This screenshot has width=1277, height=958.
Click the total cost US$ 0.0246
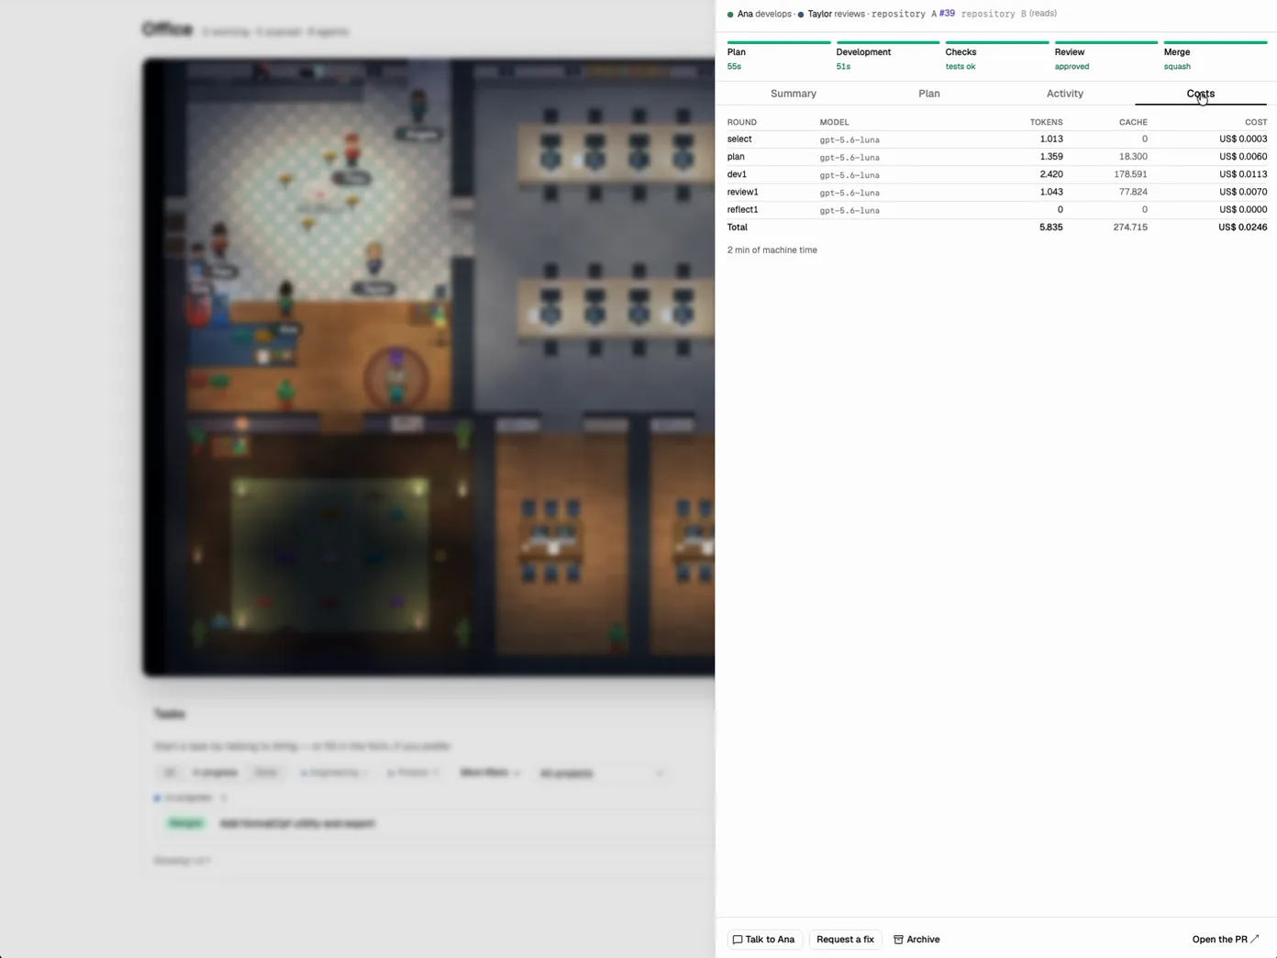[x=1242, y=228]
